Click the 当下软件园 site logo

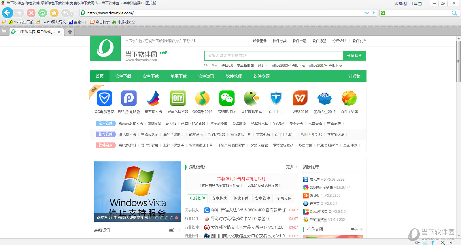click(105, 48)
